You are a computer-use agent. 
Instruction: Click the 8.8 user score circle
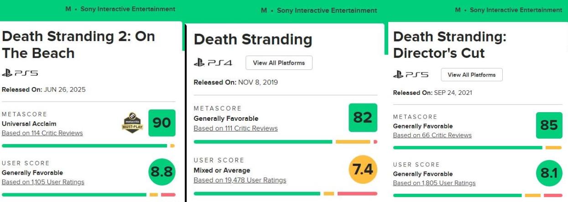(x=162, y=171)
